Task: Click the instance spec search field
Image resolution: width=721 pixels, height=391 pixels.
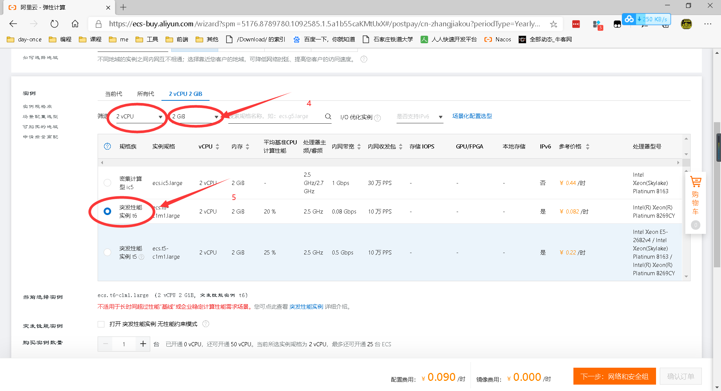Action: coord(276,116)
